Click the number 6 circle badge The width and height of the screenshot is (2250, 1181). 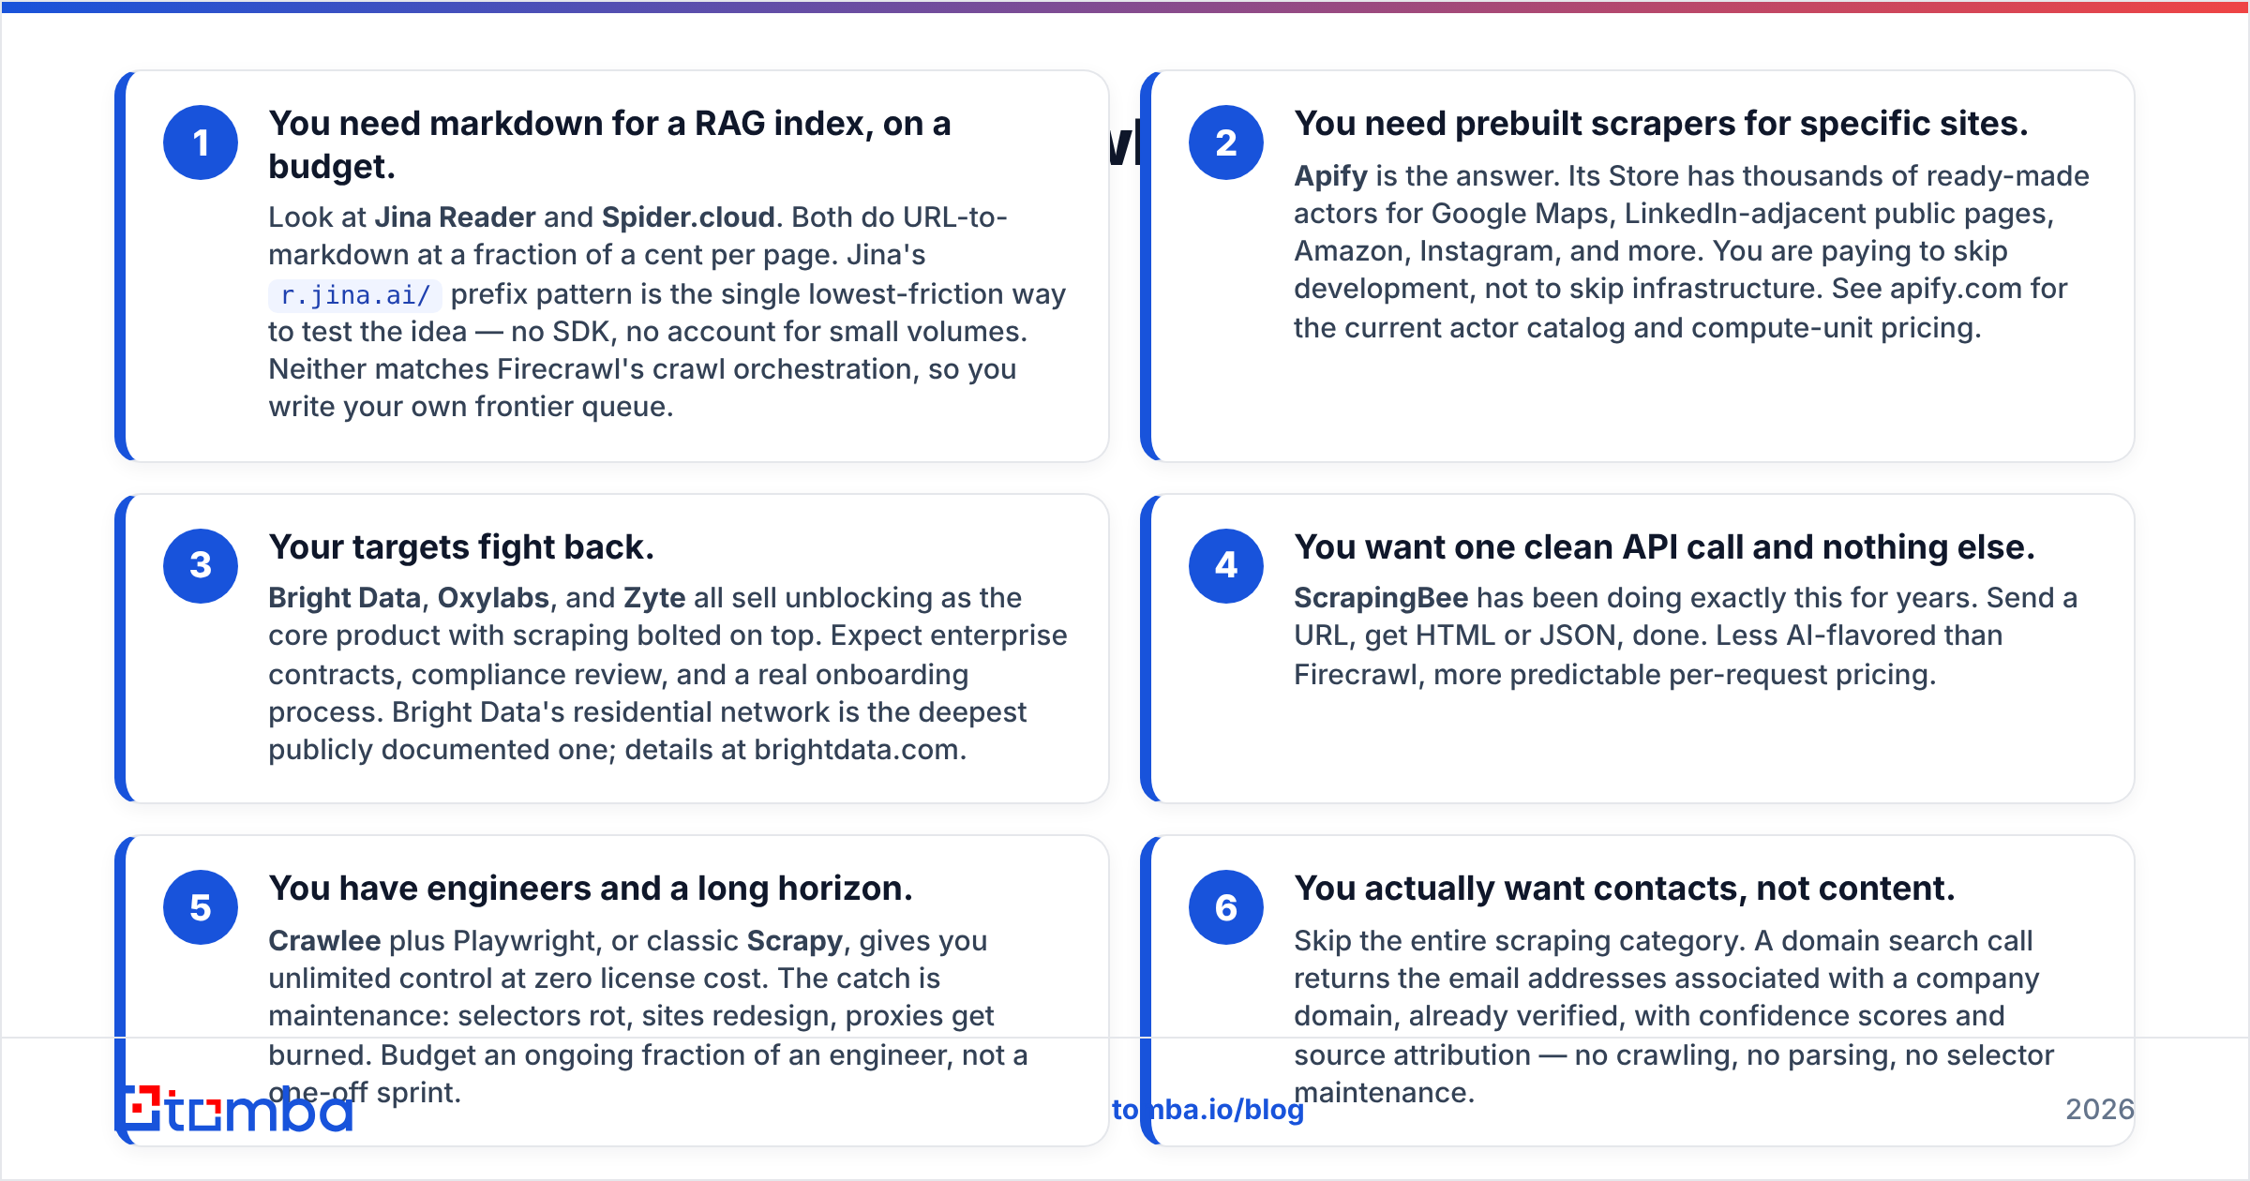1226,907
